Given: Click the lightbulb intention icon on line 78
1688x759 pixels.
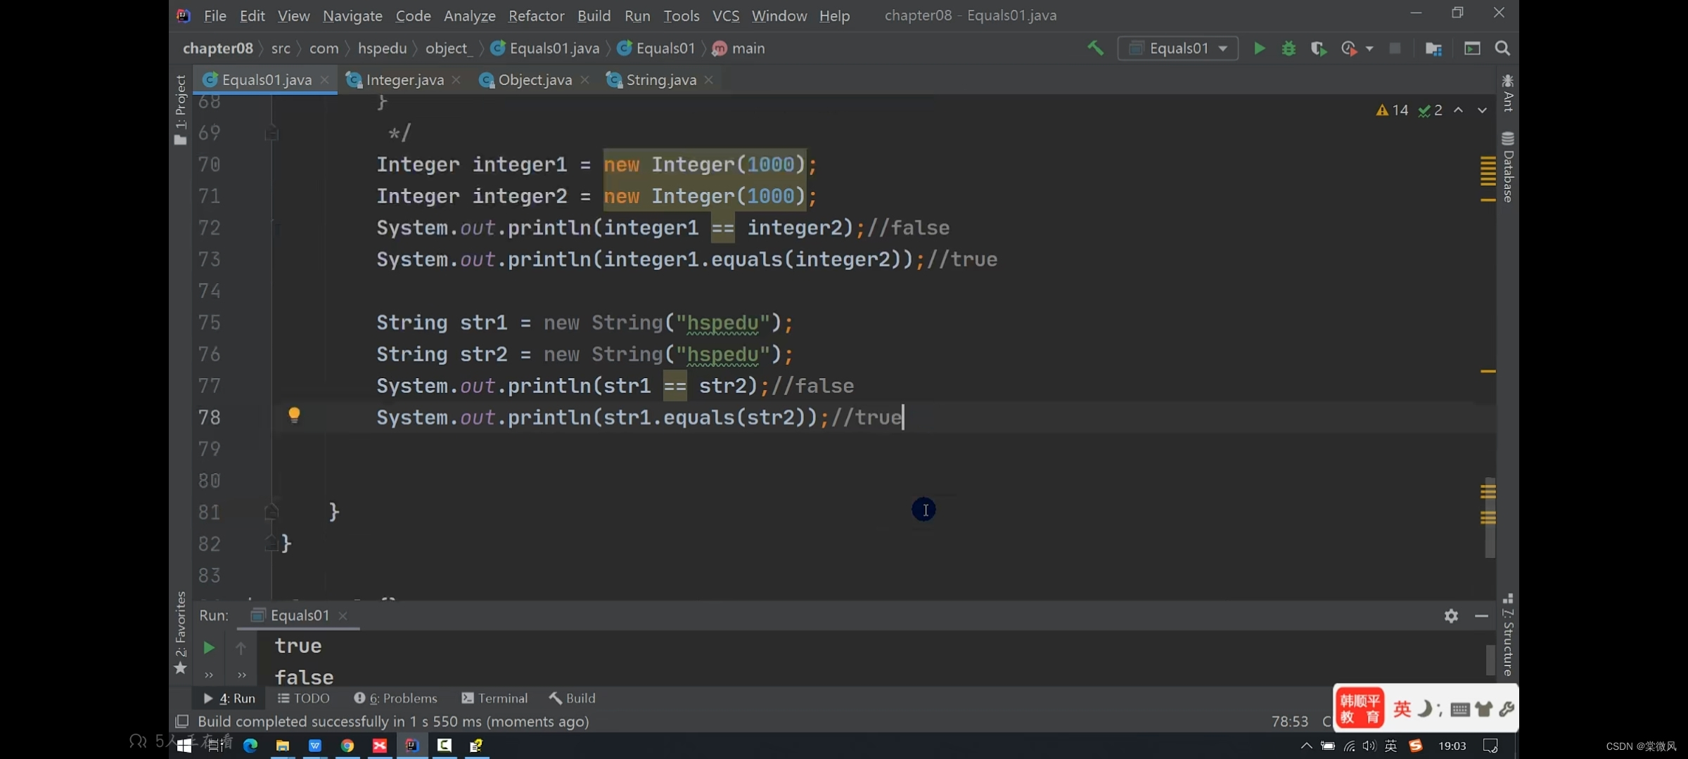Looking at the screenshot, I should pyautogui.click(x=294, y=415).
